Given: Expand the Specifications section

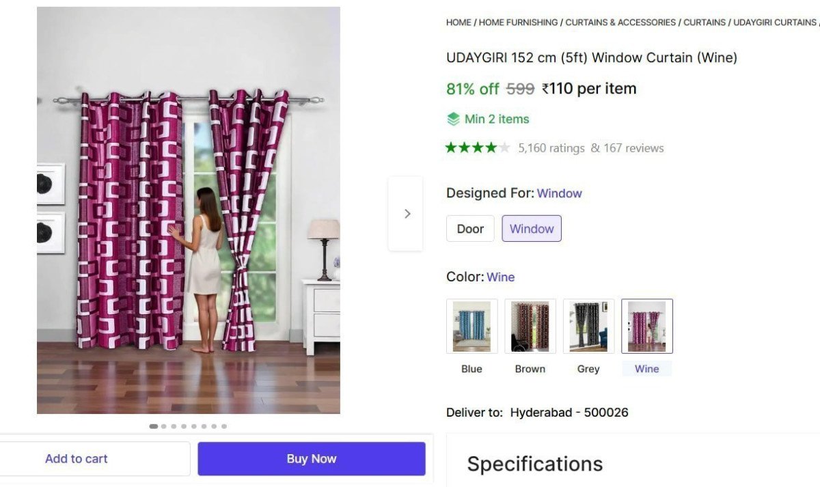Looking at the screenshot, I should coord(534,463).
